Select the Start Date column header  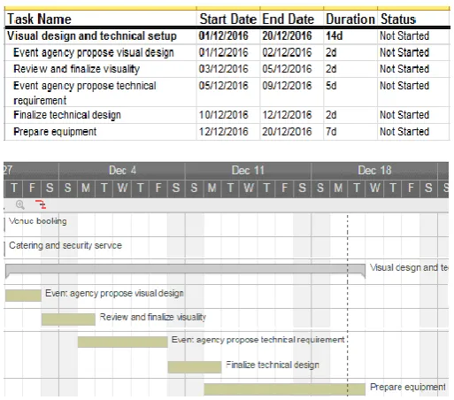click(228, 19)
